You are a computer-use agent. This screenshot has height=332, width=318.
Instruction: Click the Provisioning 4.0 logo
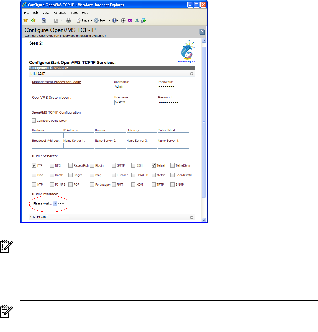(187, 52)
